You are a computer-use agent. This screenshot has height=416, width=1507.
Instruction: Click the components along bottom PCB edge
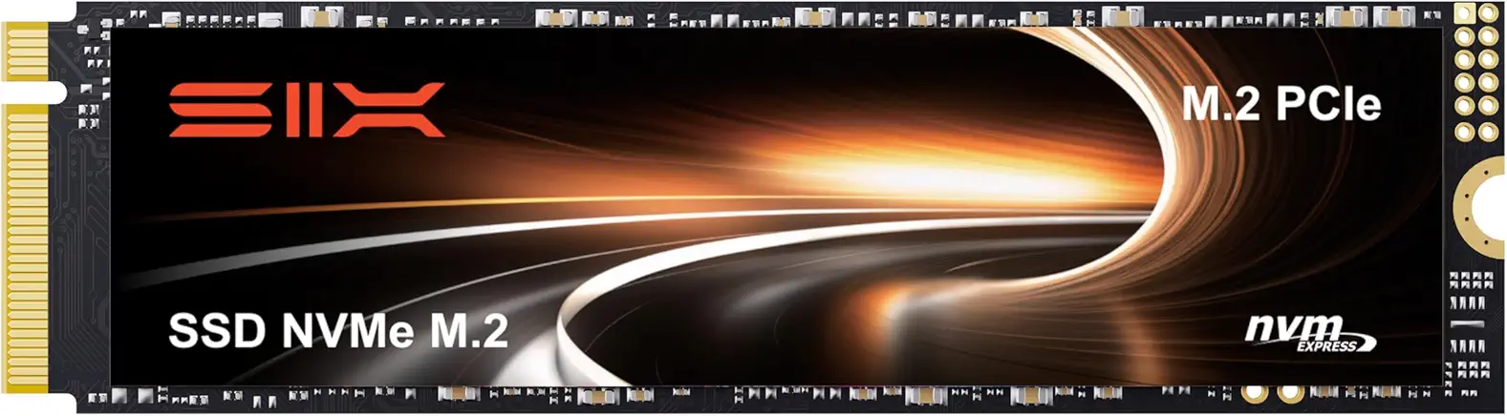click(764, 394)
